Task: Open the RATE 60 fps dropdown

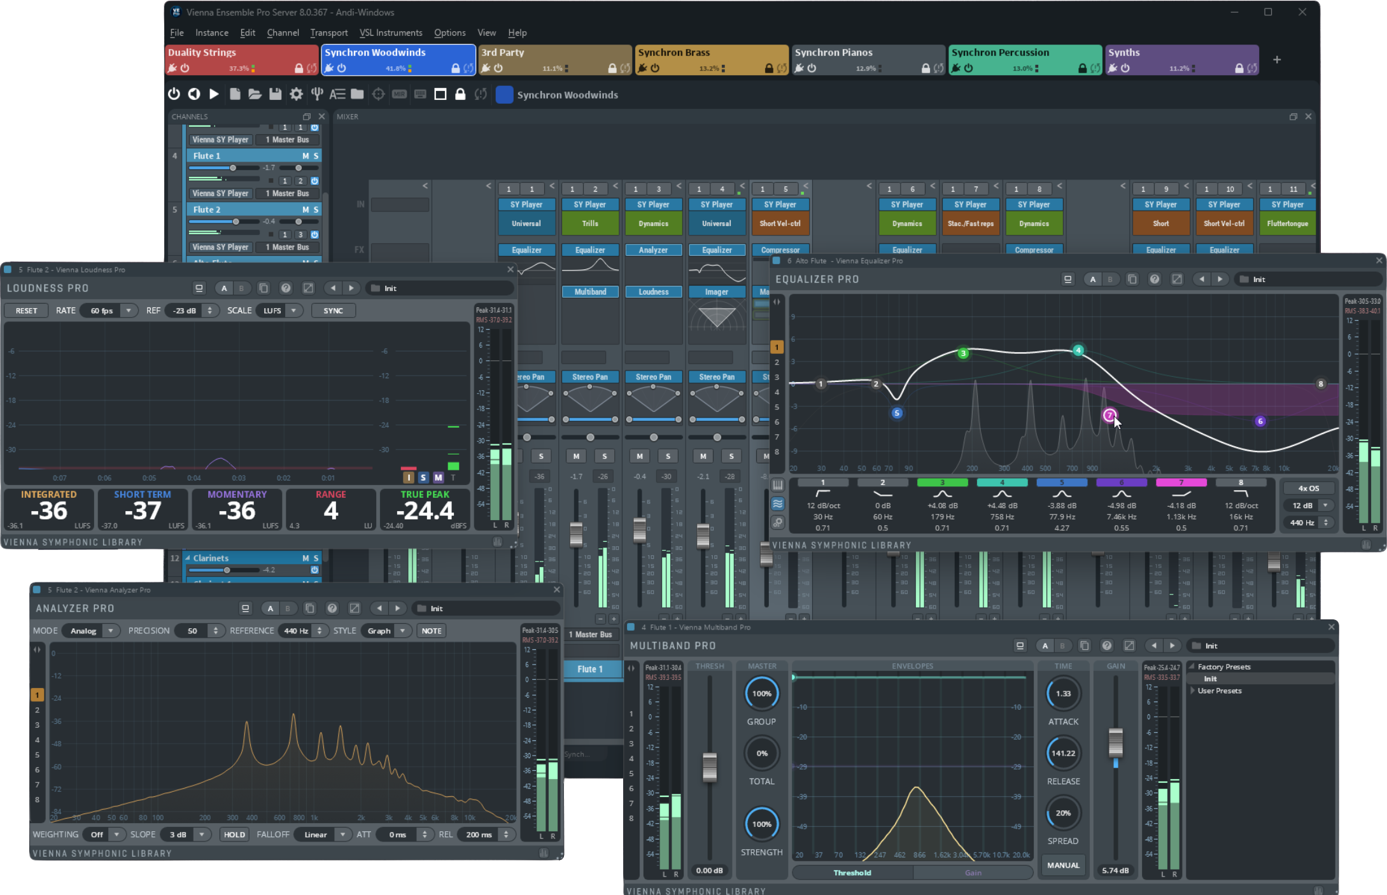Action: click(x=129, y=311)
